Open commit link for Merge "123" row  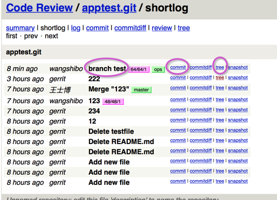coord(178,88)
